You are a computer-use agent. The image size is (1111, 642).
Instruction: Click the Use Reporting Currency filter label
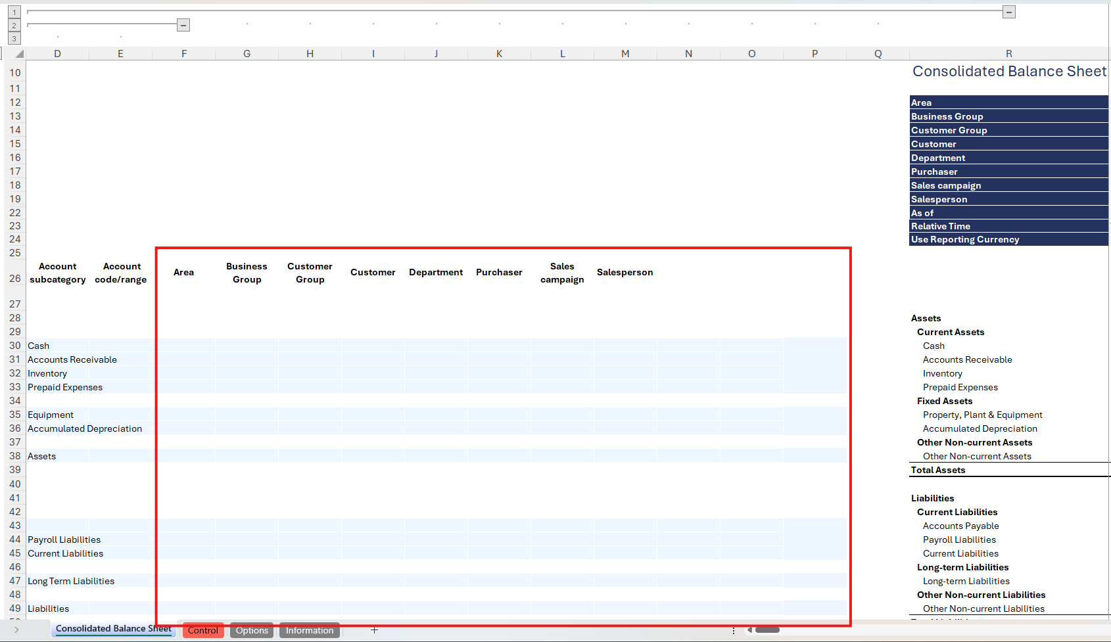pos(964,240)
